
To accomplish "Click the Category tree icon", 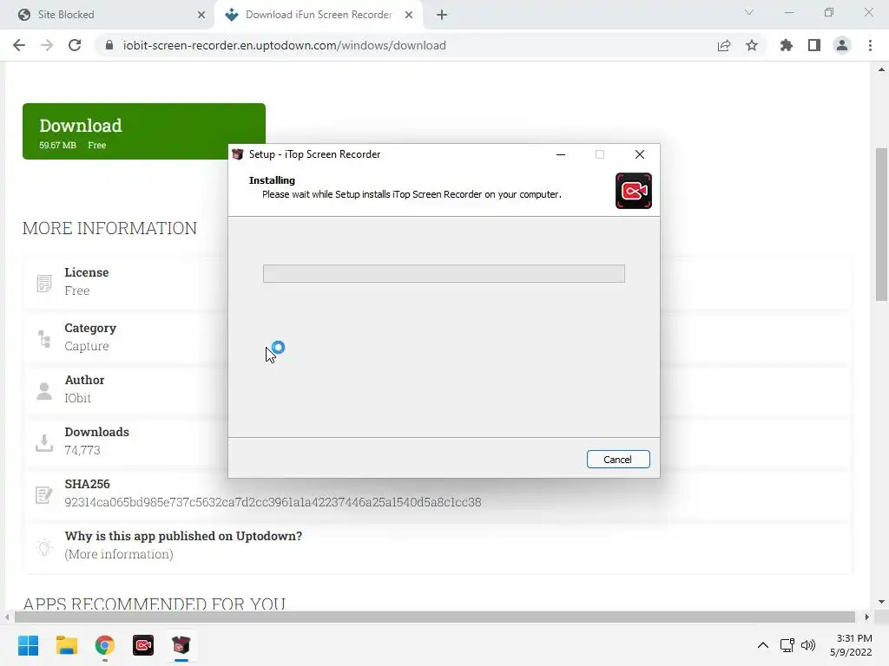I will 44,339.
